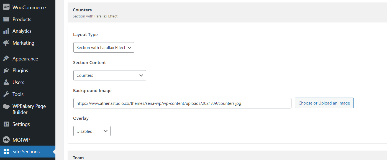Click the Tools wrench icon
The height and width of the screenshot is (160, 387).
[x=6, y=94]
